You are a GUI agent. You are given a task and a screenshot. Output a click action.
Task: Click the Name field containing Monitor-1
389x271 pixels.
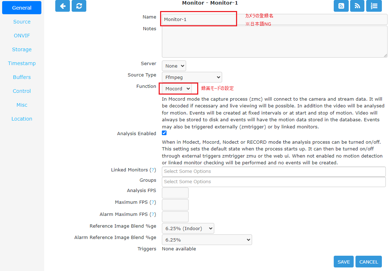275,19
